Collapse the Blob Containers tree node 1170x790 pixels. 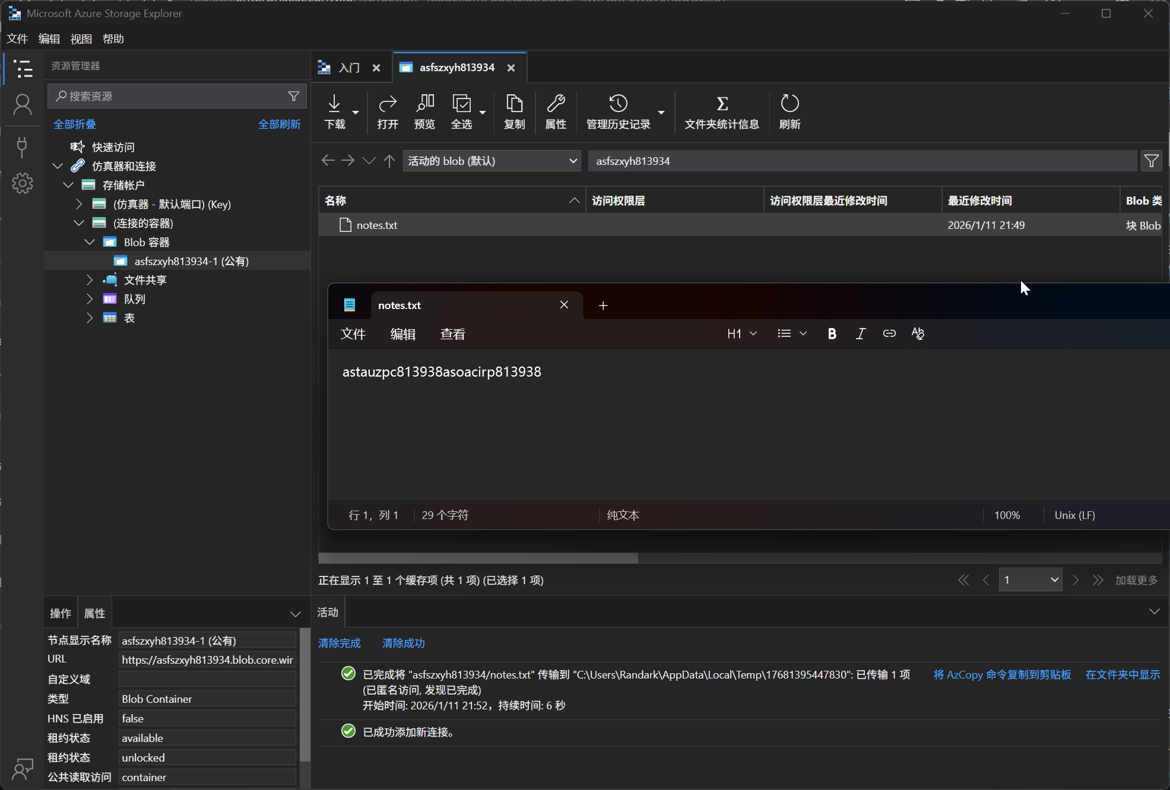pos(90,242)
